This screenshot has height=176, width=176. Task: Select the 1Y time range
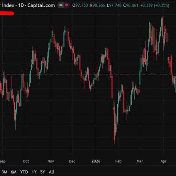point(34,172)
